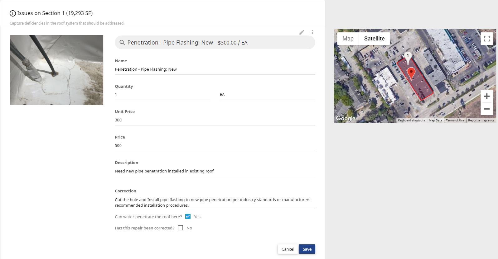Zoom in on the map
This screenshot has height=259, width=498.
point(487,97)
